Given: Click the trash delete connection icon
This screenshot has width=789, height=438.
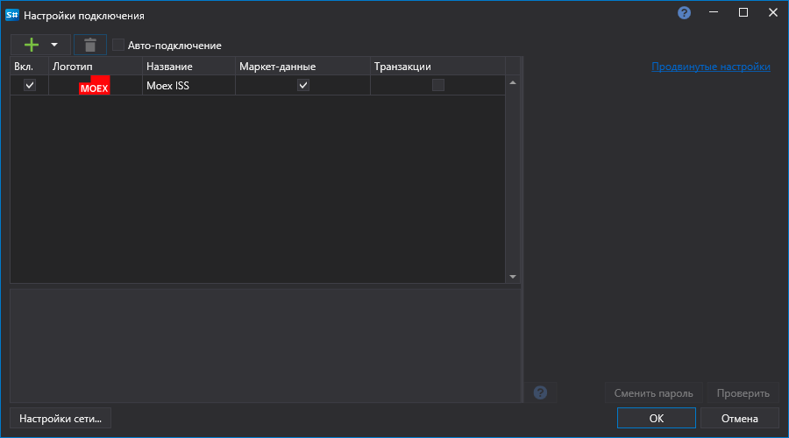Looking at the screenshot, I should [90, 45].
